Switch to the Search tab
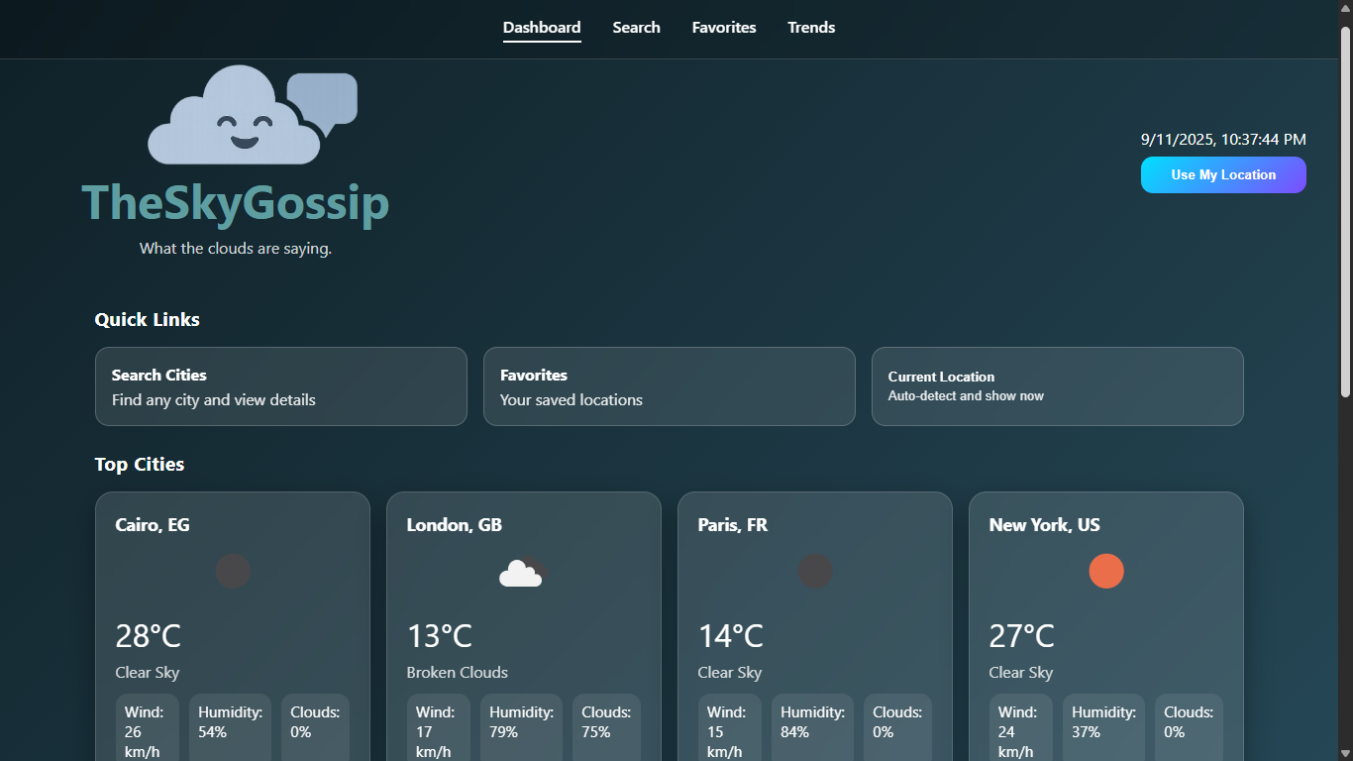This screenshot has width=1353, height=761. (636, 28)
